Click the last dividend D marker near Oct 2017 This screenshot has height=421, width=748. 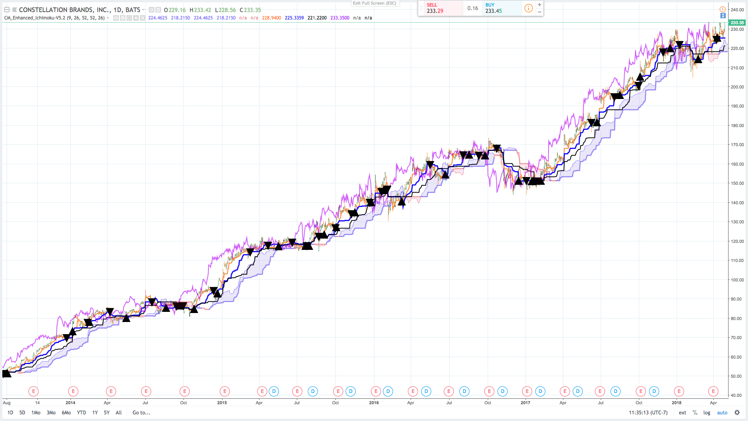[654, 391]
